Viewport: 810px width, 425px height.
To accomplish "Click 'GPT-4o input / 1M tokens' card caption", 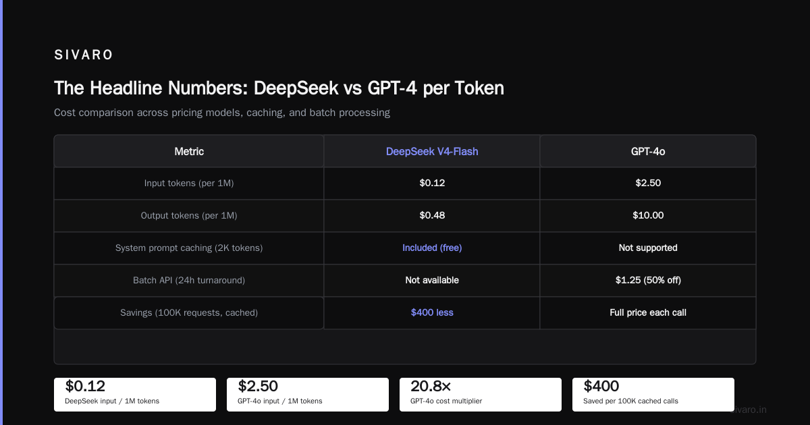I will click(x=280, y=401).
